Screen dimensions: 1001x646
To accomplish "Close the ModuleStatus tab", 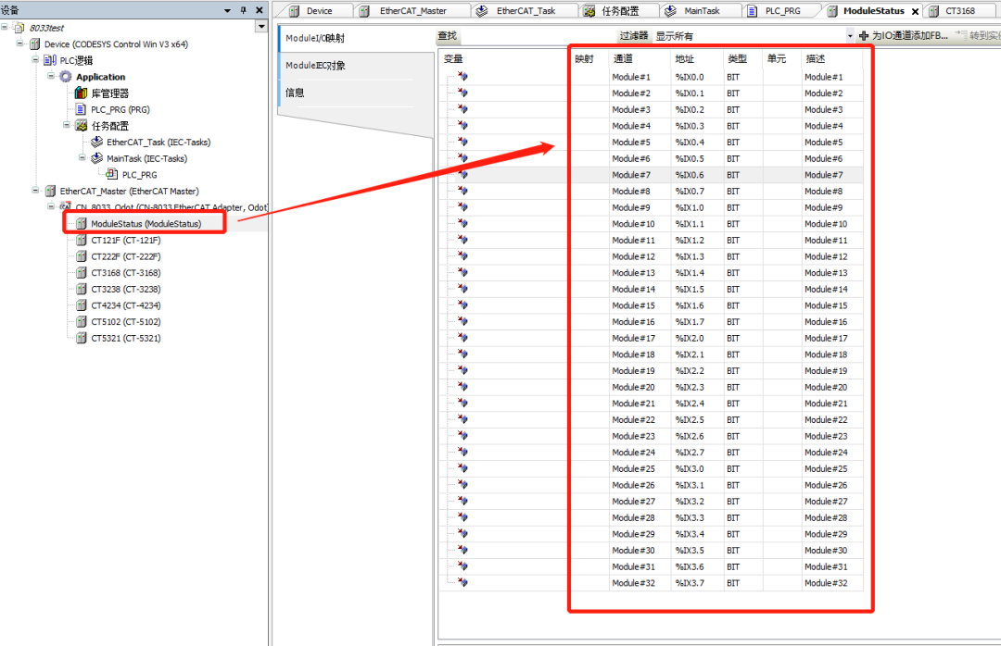I will click(915, 11).
